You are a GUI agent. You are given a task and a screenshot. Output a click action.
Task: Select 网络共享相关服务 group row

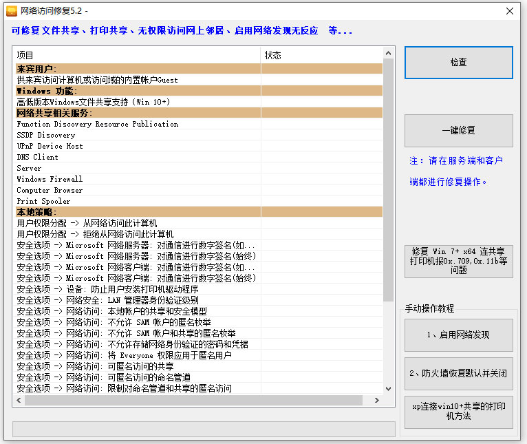199,113
